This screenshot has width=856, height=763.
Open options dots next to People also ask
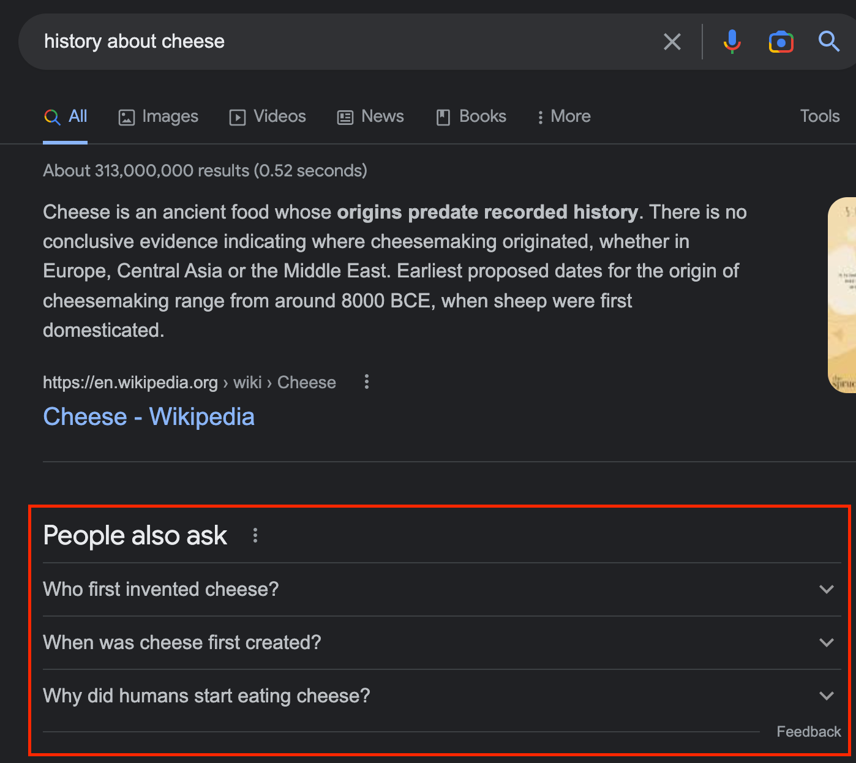(255, 536)
